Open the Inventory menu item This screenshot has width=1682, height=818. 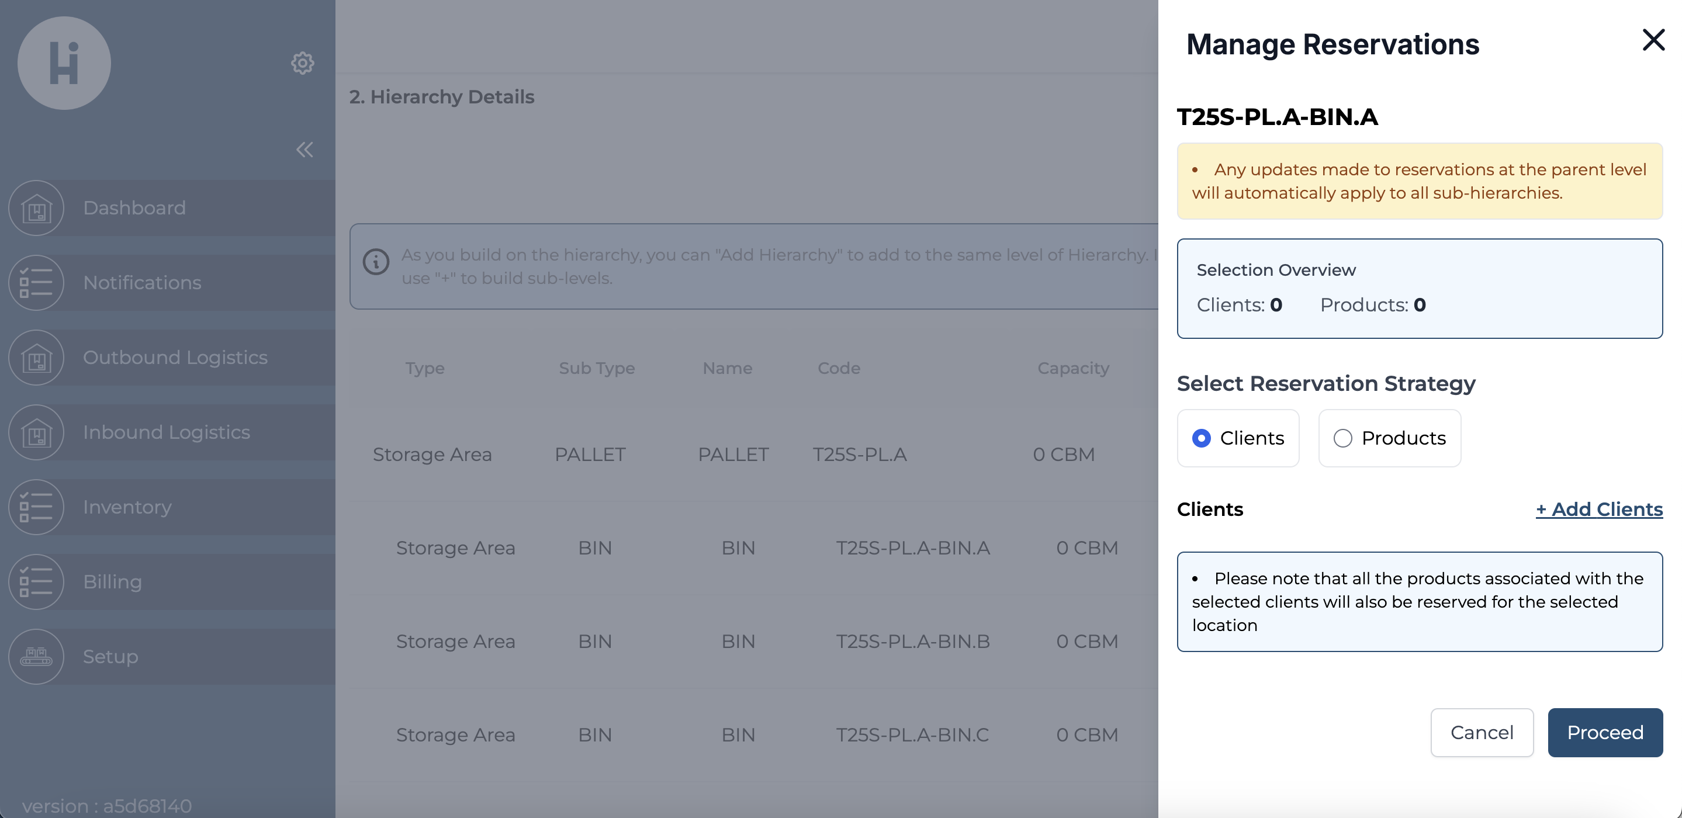127,507
